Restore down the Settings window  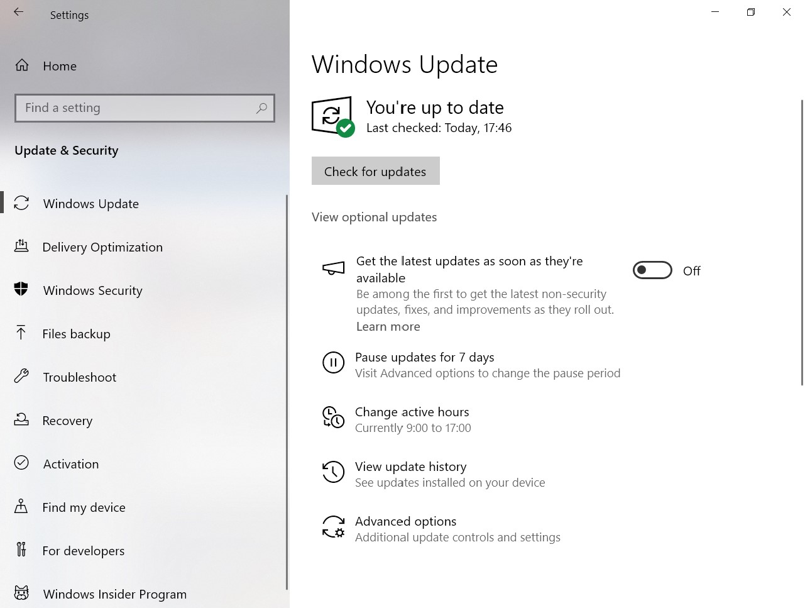(x=751, y=12)
